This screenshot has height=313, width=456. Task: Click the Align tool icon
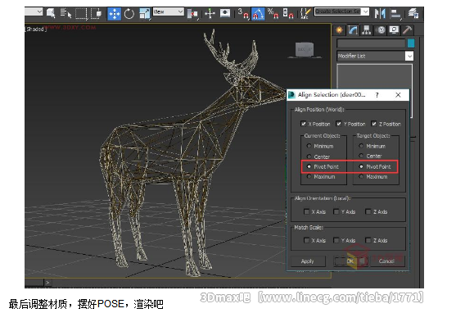(x=395, y=14)
